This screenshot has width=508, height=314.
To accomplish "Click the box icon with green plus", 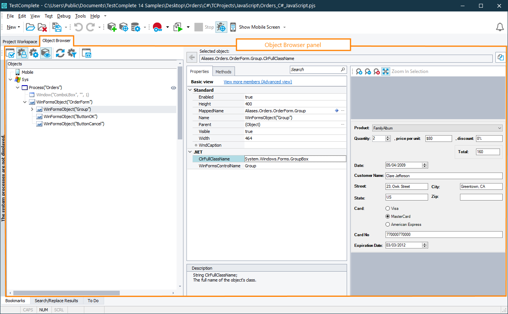I will point(112,27).
